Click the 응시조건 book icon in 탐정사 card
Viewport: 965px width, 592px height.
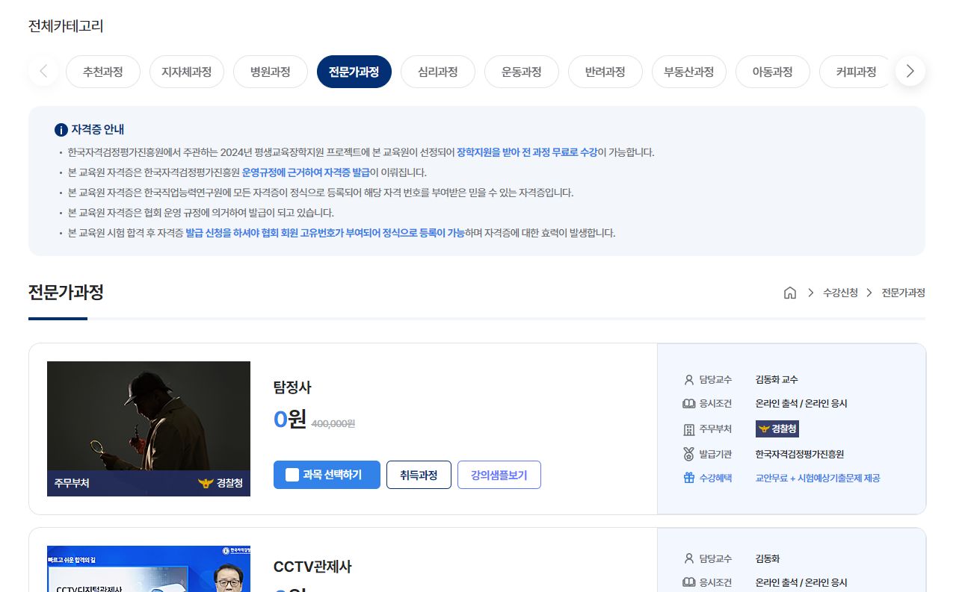(688, 404)
